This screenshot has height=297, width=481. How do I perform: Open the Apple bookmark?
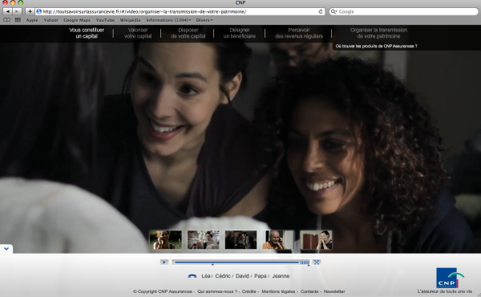32,20
